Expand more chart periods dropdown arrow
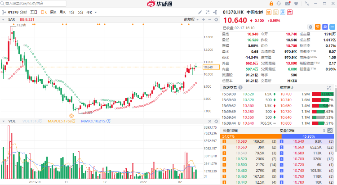The image size is (337, 185). coord(96,13)
